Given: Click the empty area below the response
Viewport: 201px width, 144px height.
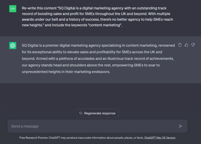Looking at the screenshot, I should [100, 96].
